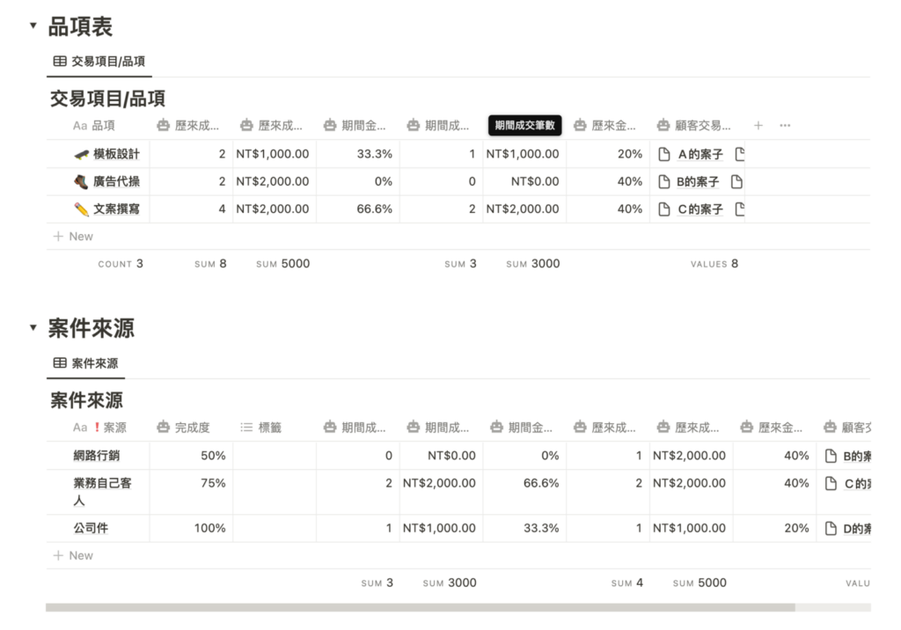Open the 公司件 row
Viewport: 901px width, 630px height.
91,528
